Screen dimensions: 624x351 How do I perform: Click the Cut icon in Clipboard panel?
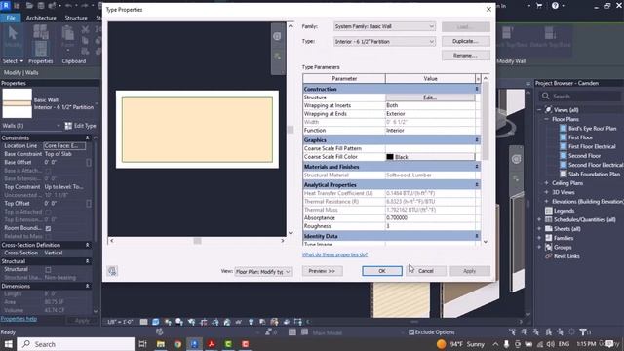coord(85,29)
